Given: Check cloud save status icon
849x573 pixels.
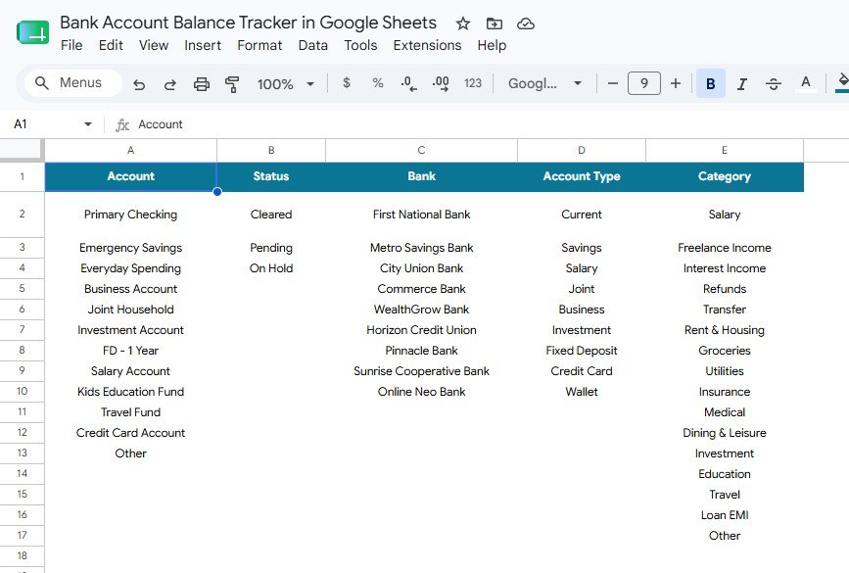Looking at the screenshot, I should click(526, 24).
